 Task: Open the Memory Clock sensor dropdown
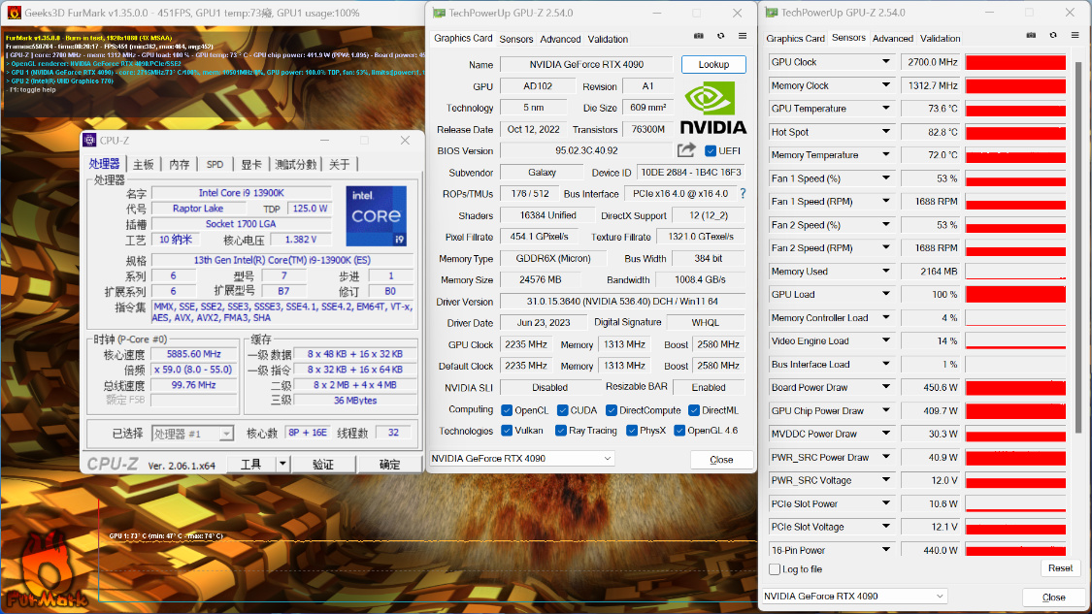(x=886, y=85)
